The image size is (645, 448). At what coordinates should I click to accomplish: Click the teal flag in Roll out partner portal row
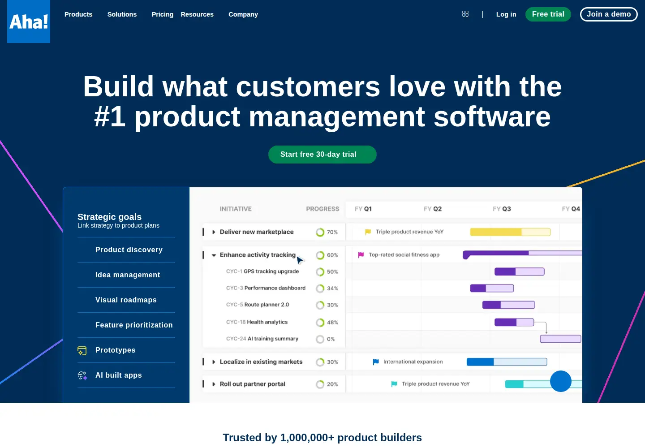tap(394, 384)
